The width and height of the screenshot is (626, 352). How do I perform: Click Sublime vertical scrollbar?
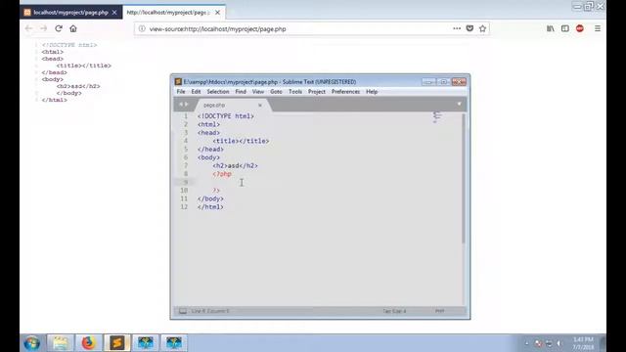point(464,178)
